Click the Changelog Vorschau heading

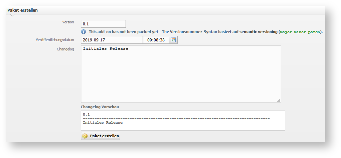coord(100,107)
